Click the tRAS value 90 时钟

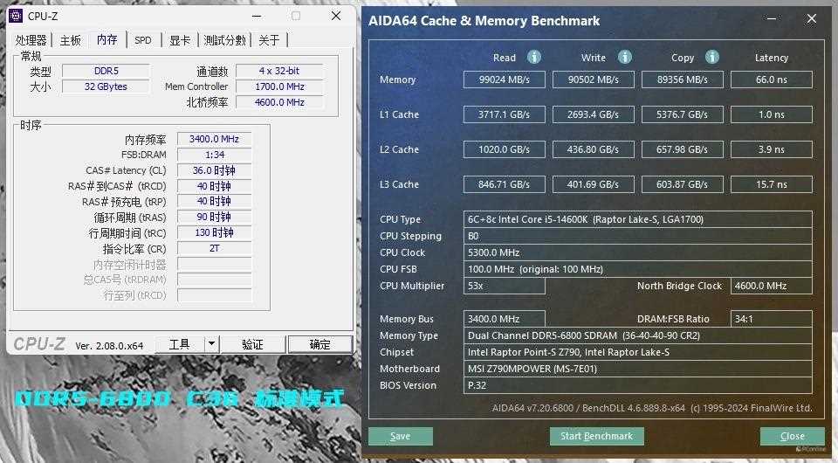pos(215,217)
